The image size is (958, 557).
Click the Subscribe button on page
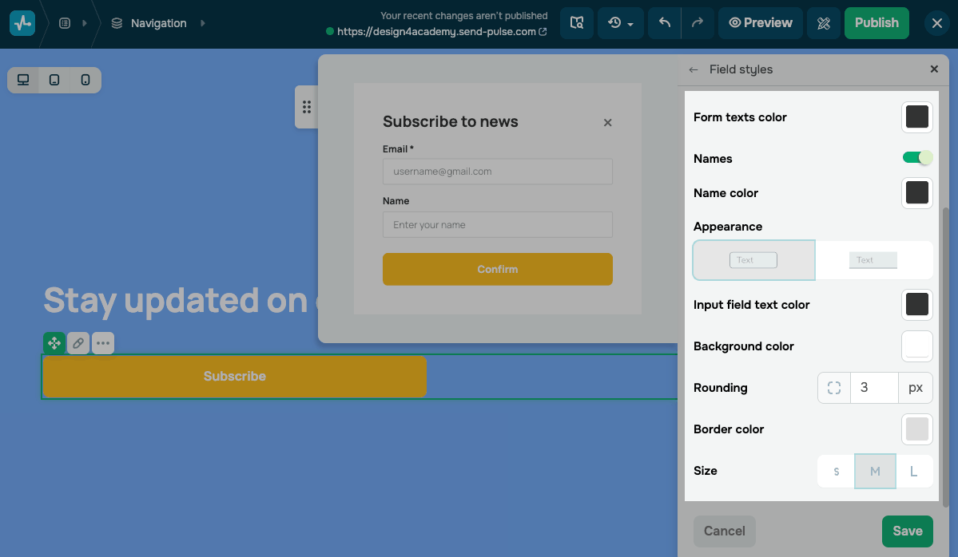pyautogui.click(x=235, y=377)
